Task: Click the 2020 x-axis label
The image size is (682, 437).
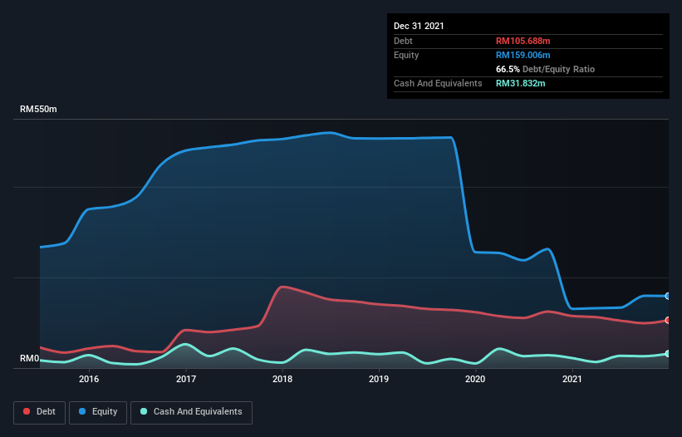Action: (x=475, y=379)
